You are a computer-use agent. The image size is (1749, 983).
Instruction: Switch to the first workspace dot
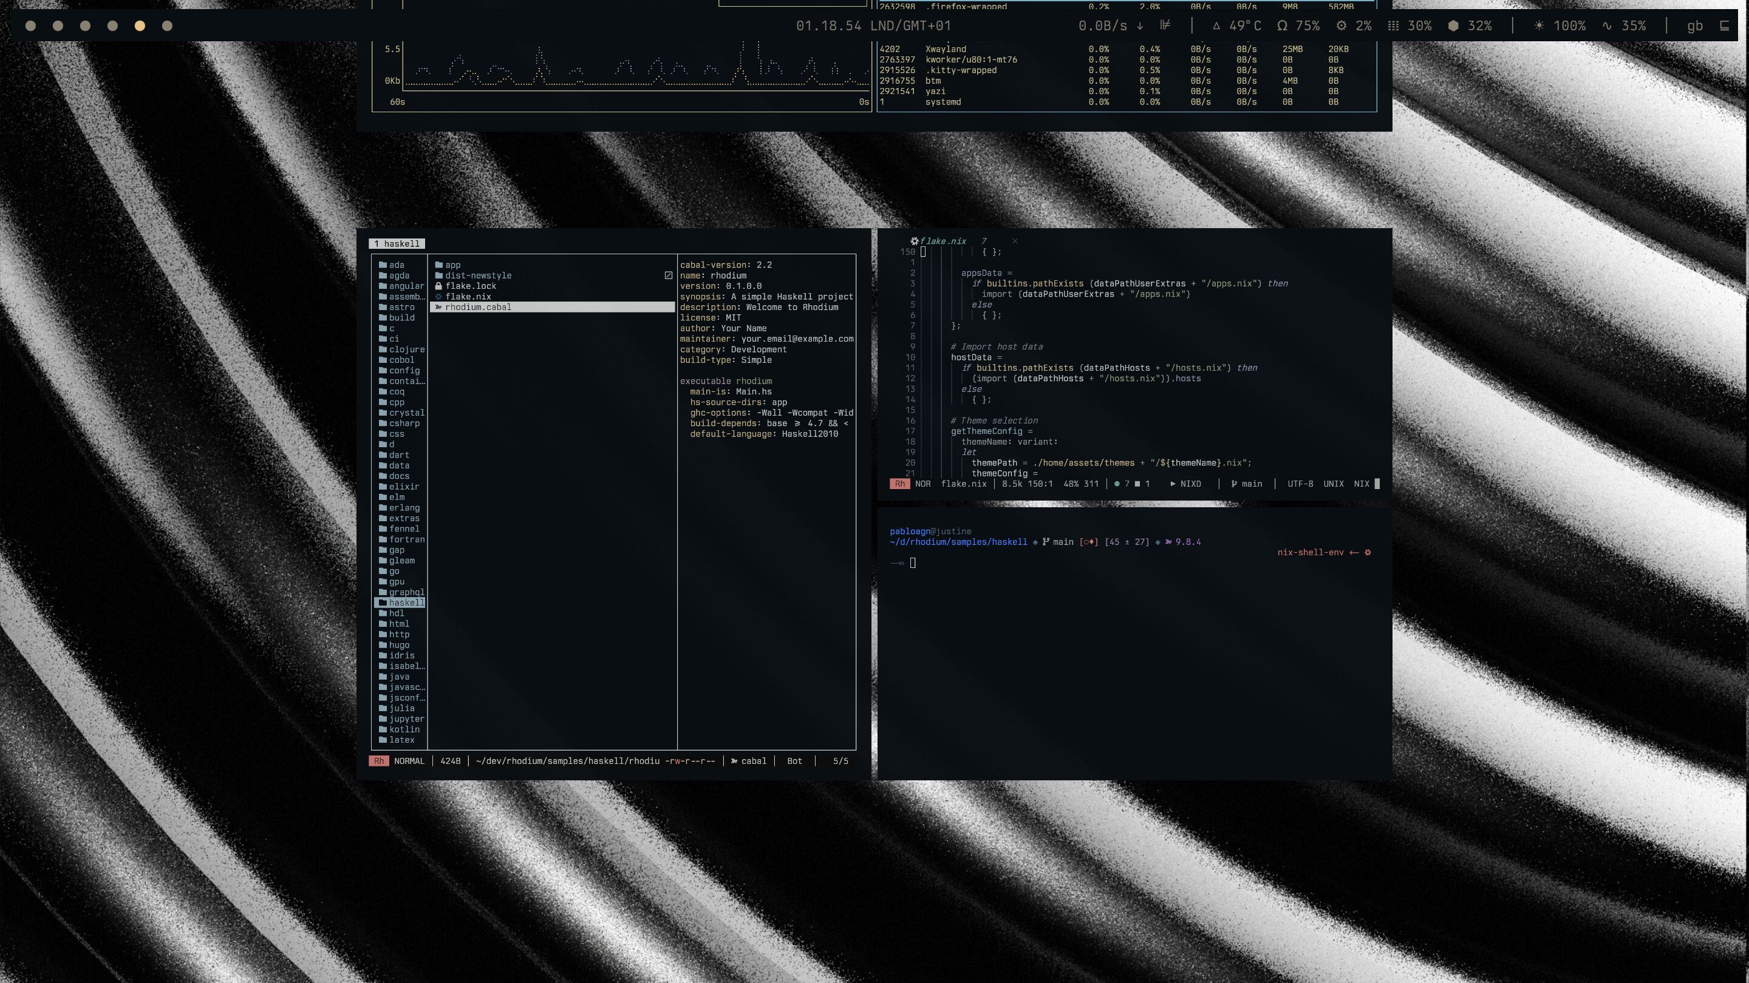30,25
